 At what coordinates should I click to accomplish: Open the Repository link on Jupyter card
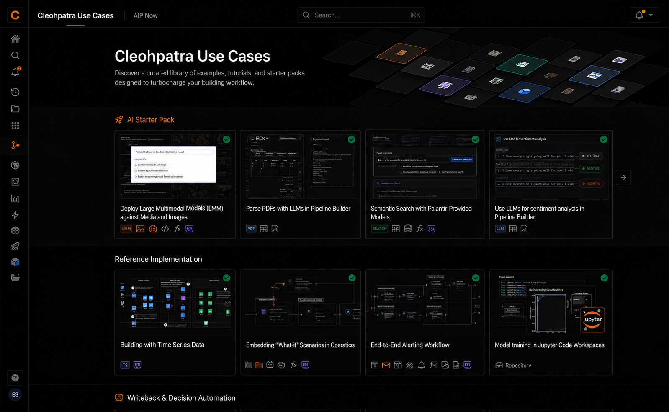tap(513, 365)
